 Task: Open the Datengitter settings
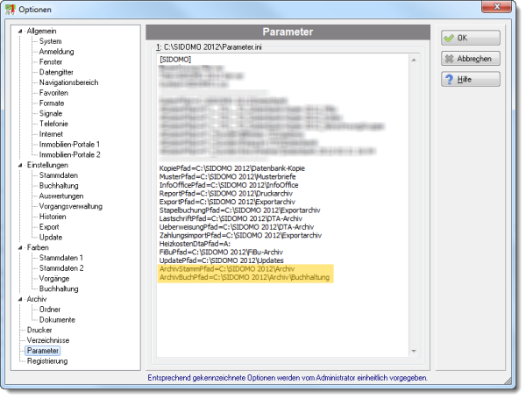point(56,73)
